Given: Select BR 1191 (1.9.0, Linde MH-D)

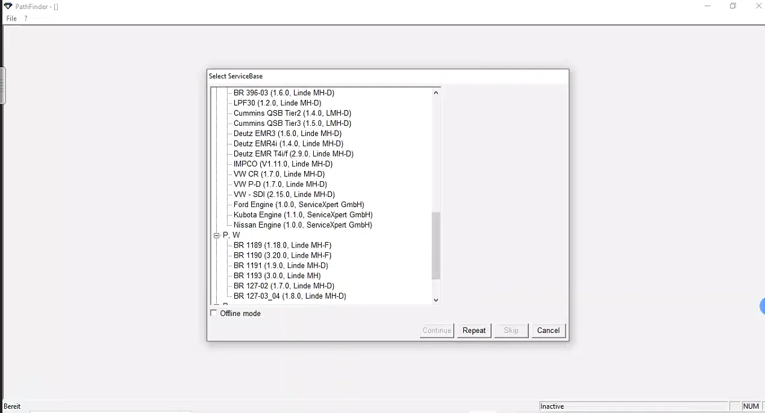Looking at the screenshot, I should click(281, 265).
